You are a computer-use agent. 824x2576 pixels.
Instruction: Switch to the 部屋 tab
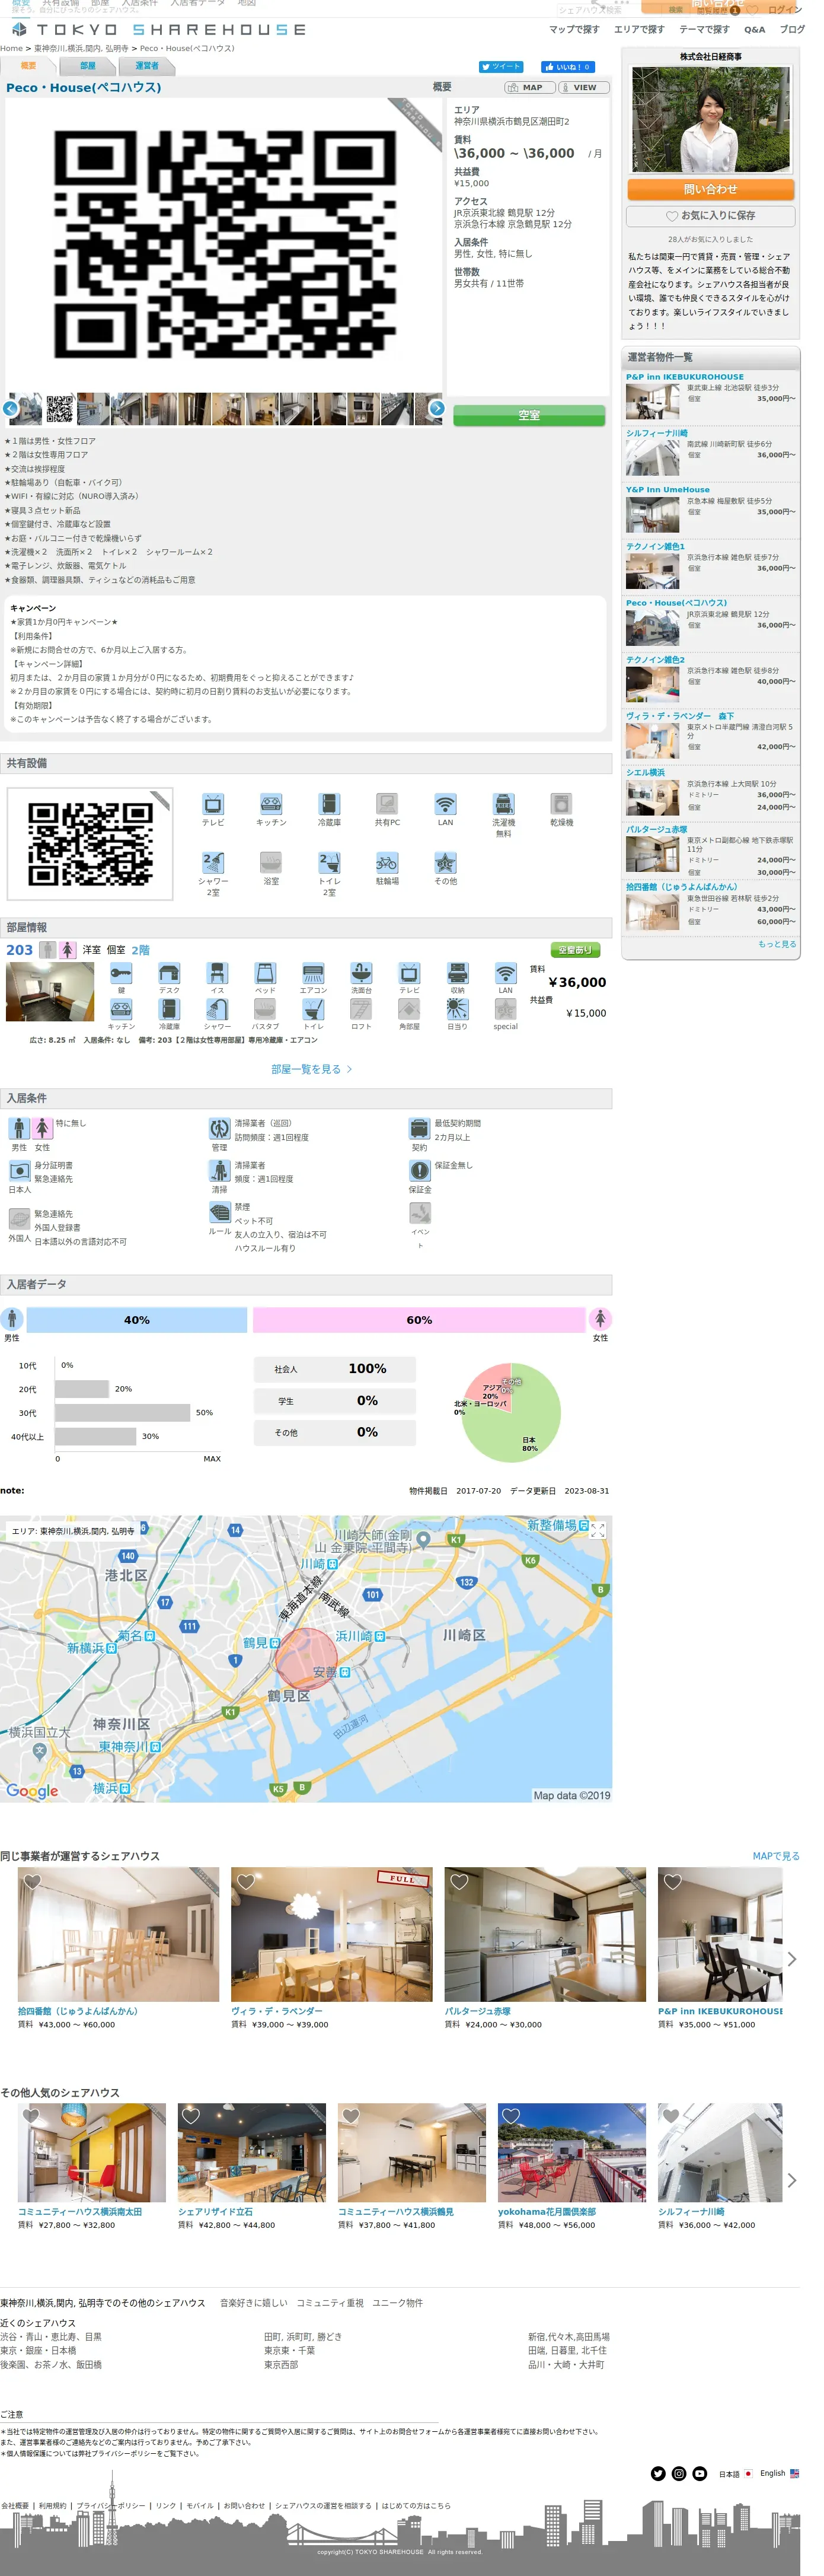coord(88,66)
